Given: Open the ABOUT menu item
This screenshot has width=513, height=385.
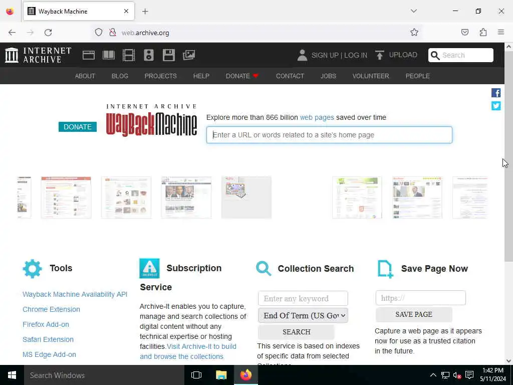Looking at the screenshot, I should (x=85, y=76).
